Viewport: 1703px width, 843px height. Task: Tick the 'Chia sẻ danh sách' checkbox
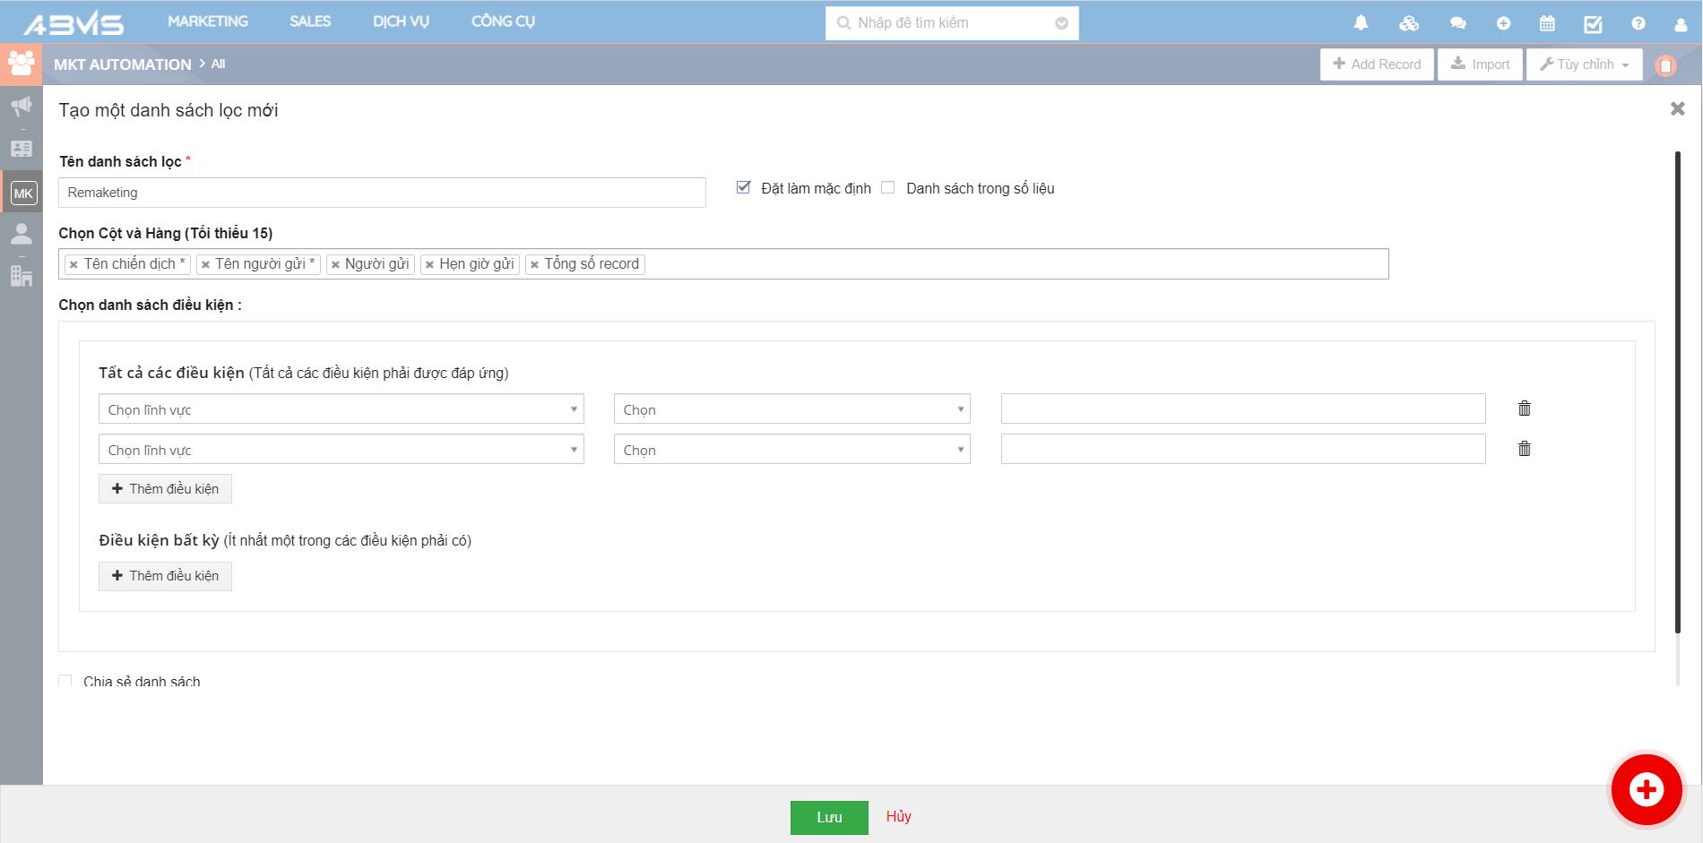coord(65,681)
